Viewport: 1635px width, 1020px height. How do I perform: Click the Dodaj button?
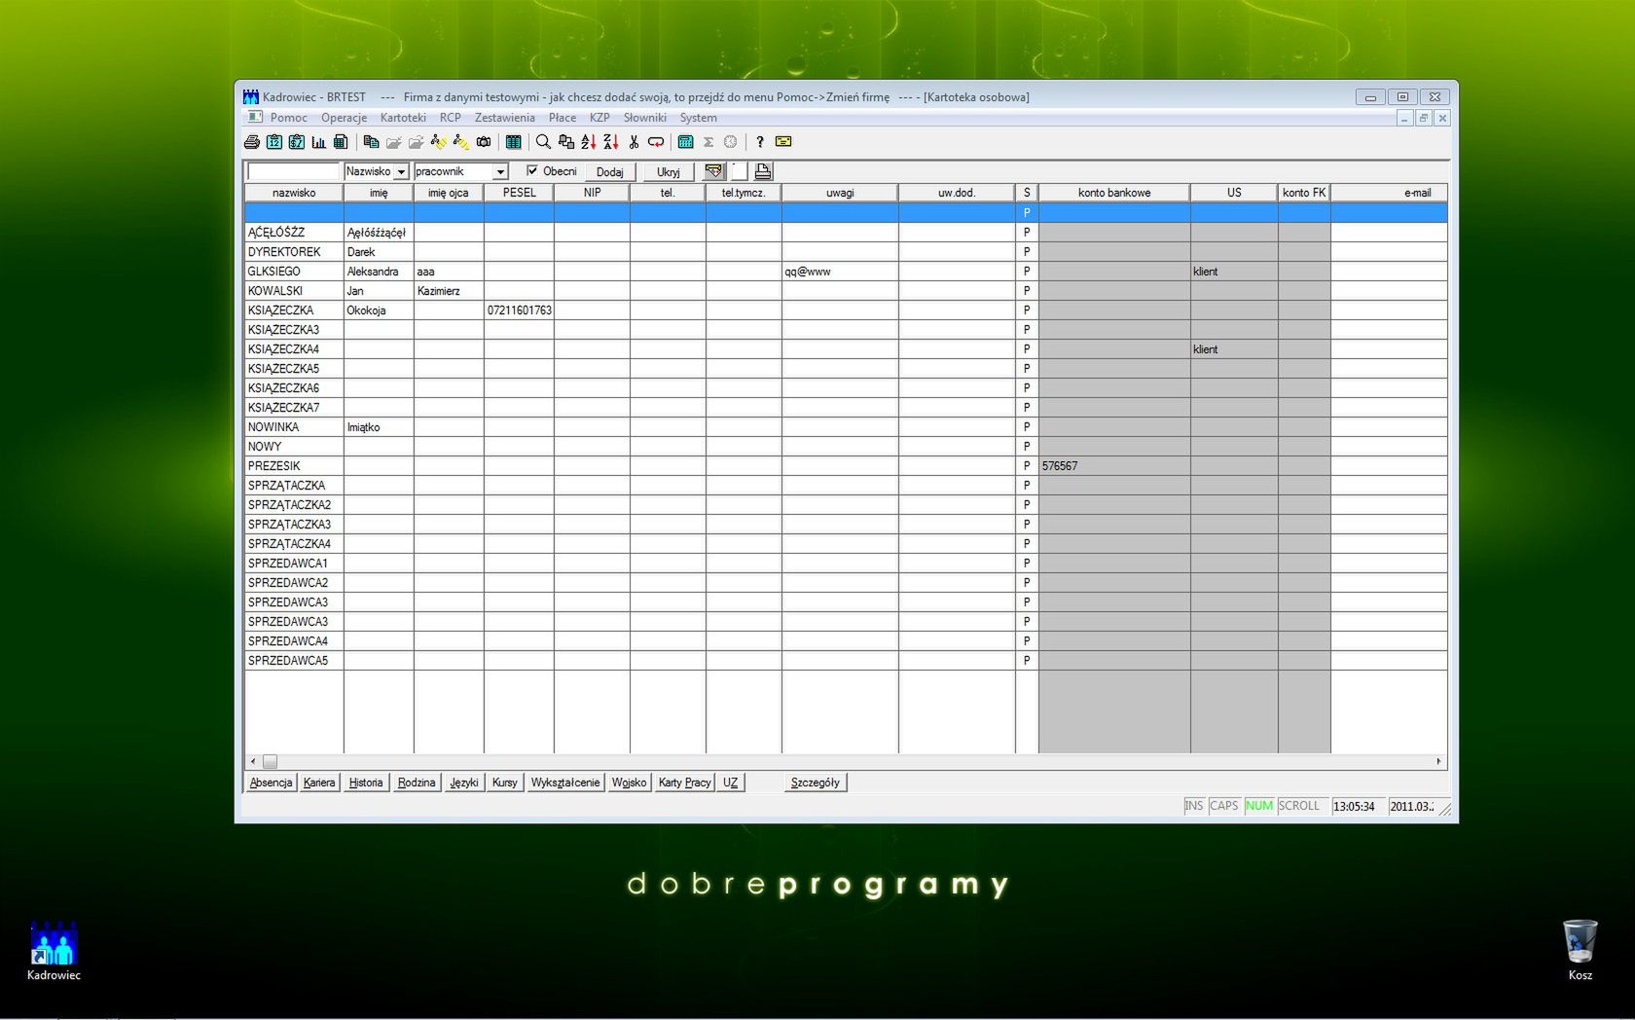coord(610,171)
